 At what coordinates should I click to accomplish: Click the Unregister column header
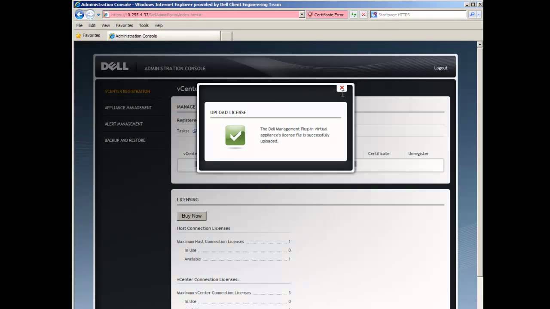[419, 154]
